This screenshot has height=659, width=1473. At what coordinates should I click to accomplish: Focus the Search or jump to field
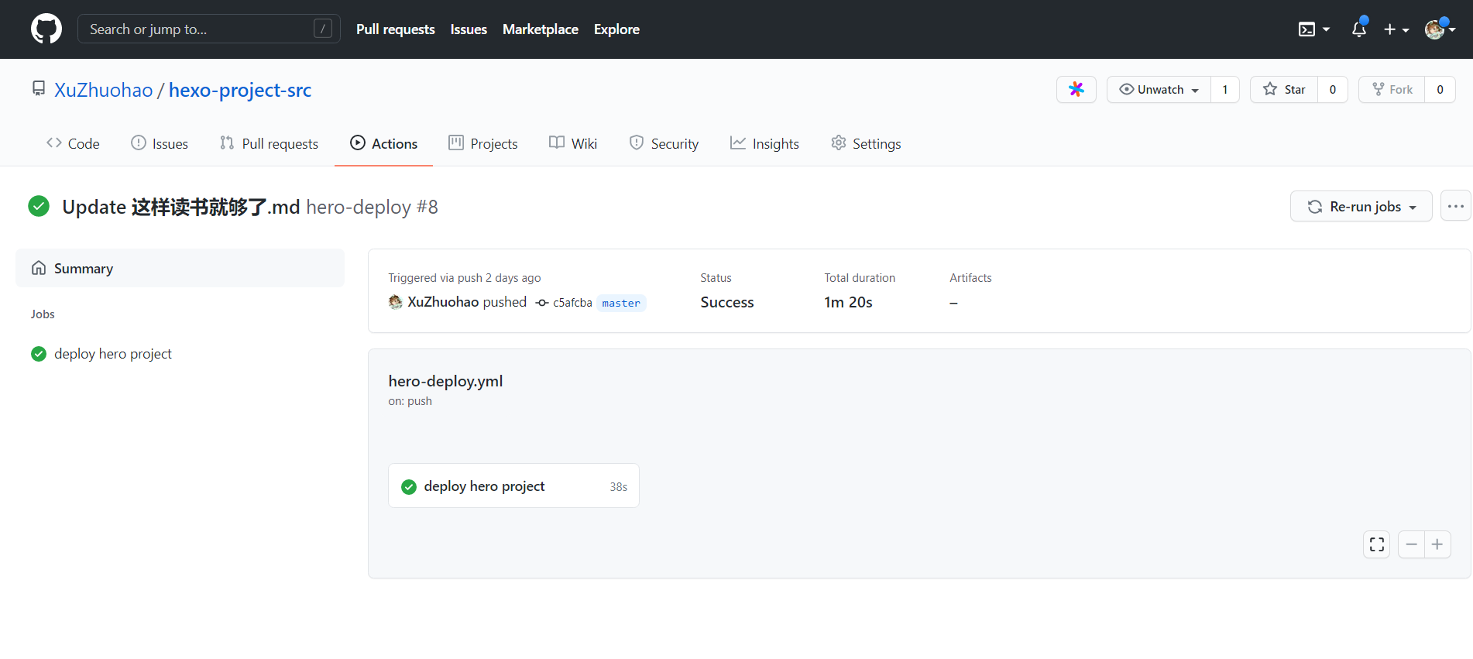209,29
